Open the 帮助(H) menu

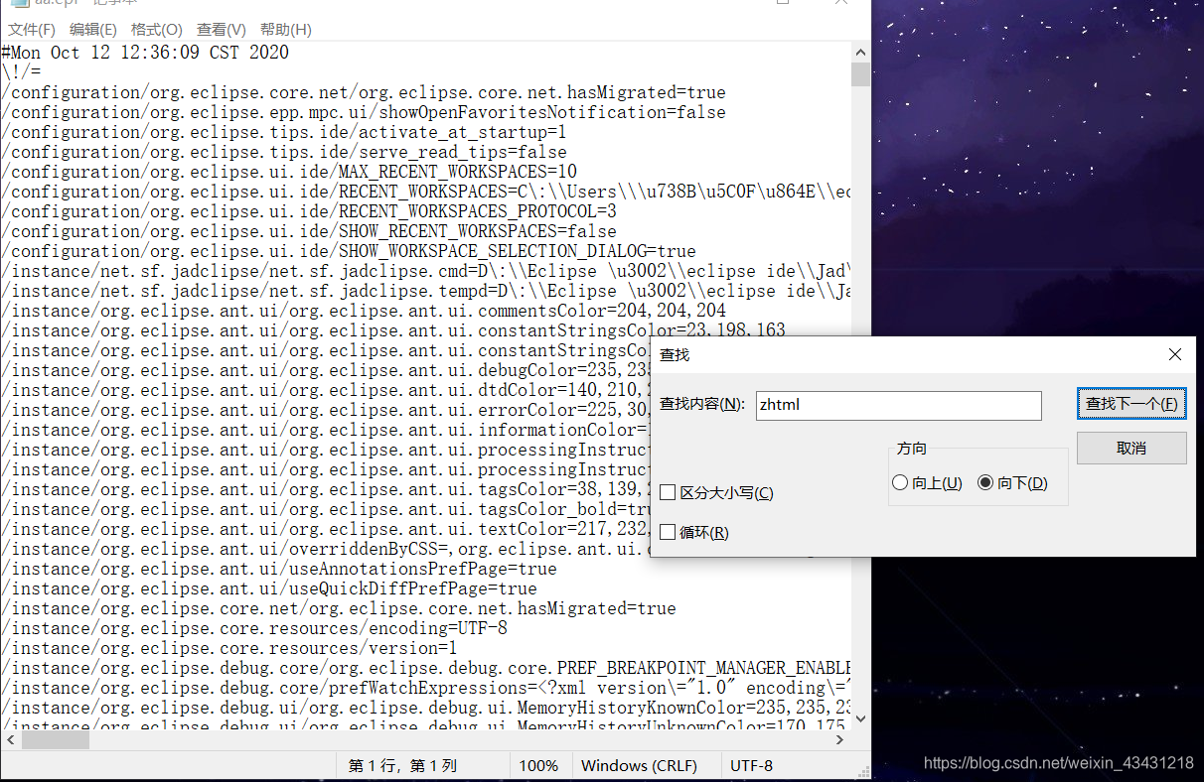(284, 29)
